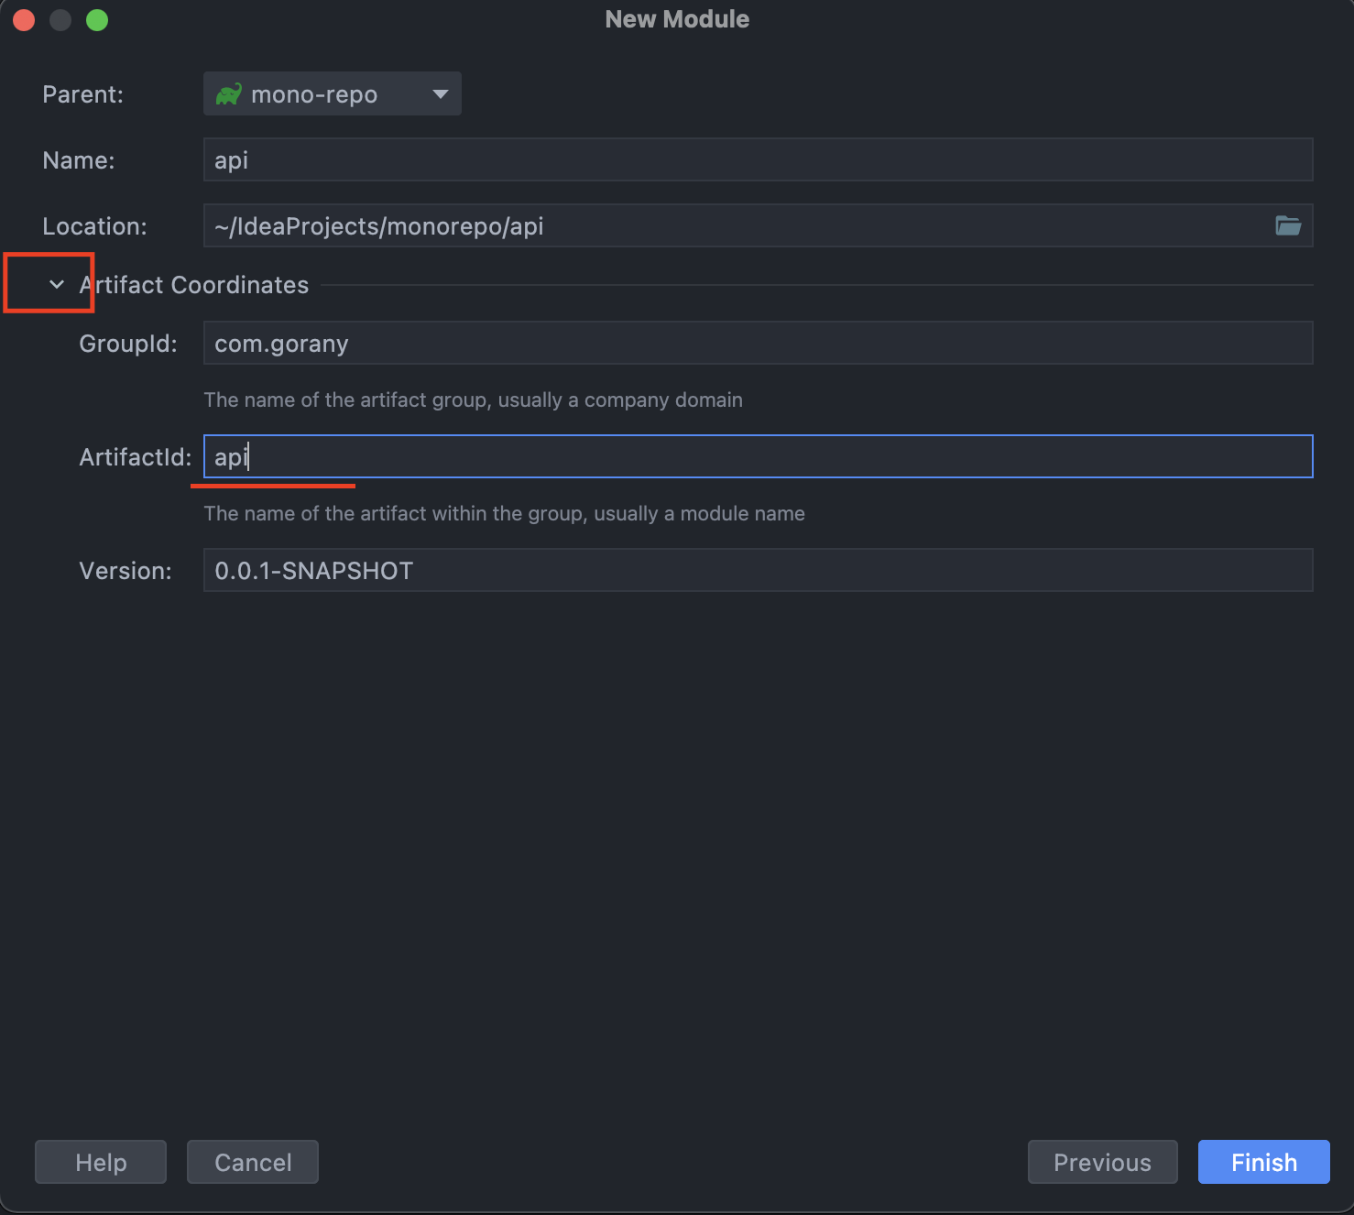The width and height of the screenshot is (1354, 1215).
Task: Click Finish to create the module
Action: click(x=1264, y=1162)
